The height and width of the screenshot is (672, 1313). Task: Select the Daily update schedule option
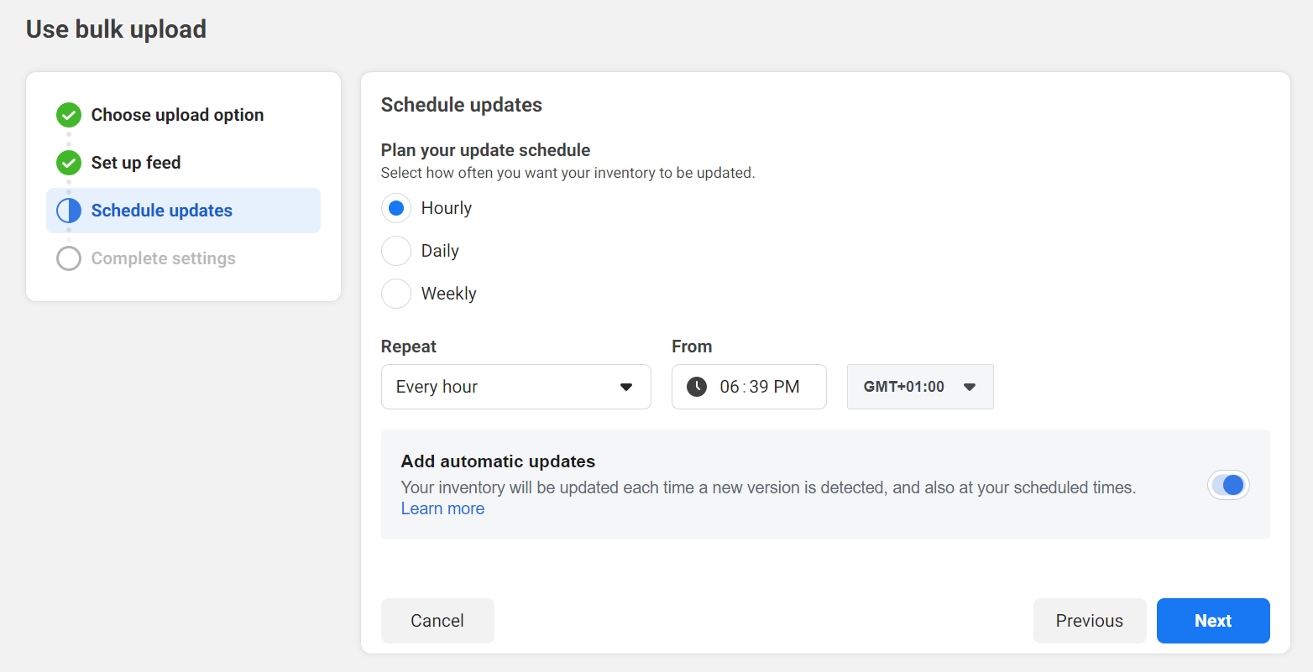pyautogui.click(x=396, y=251)
